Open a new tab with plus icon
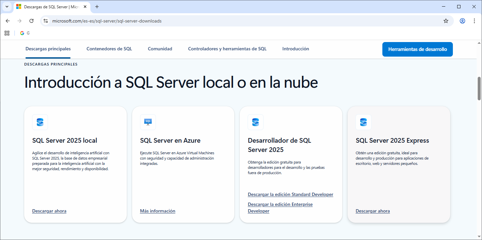The height and width of the screenshot is (240, 482). [x=97, y=7]
